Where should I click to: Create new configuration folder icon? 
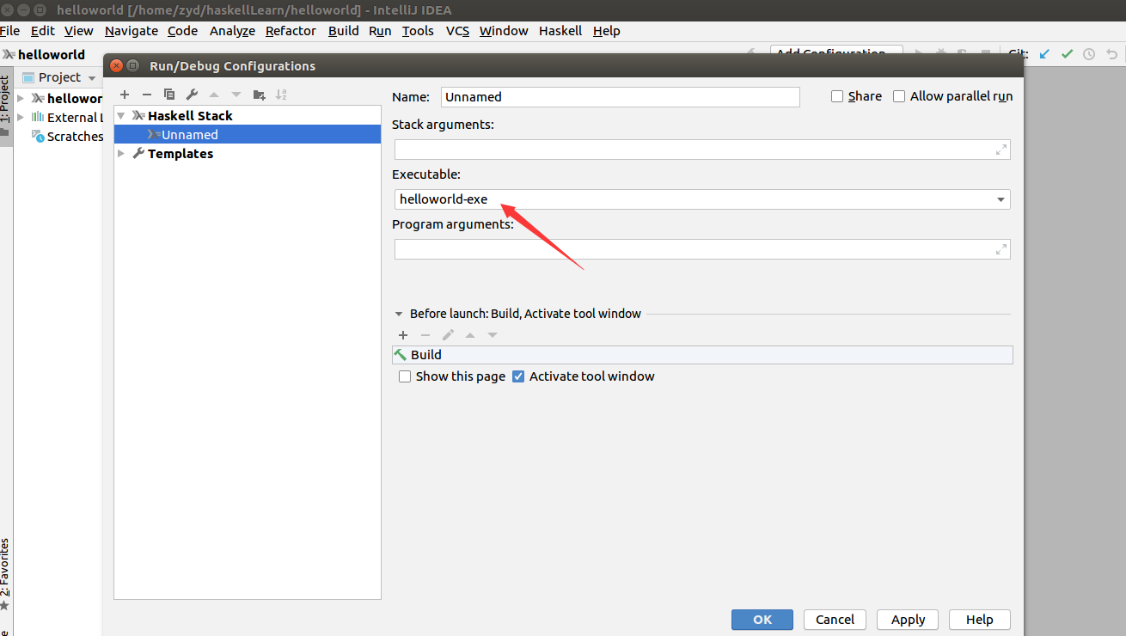tap(260, 95)
